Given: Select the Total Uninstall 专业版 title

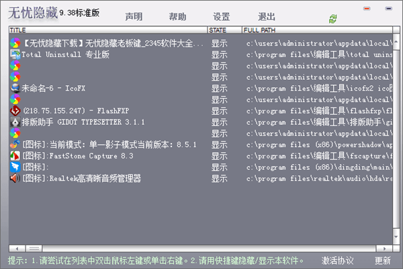Looking at the screenshot, I should [65, 54].
